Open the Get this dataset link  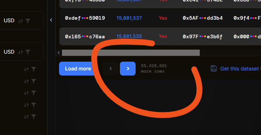[241, 69]
